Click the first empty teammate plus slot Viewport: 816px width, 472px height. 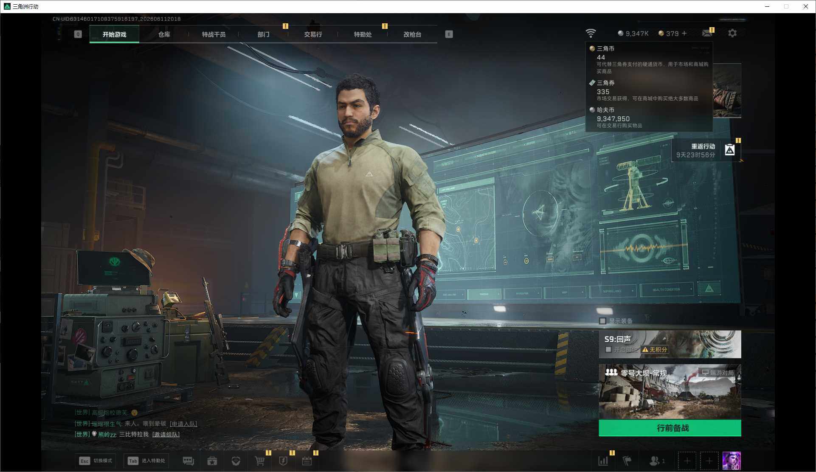[x=687, y=461]
